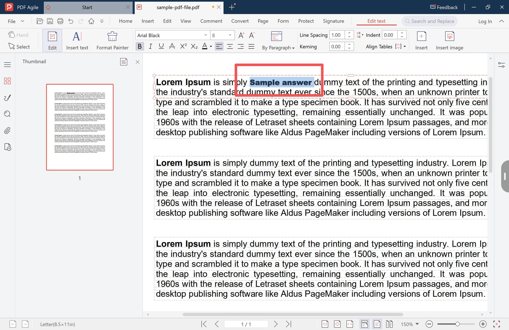
Task: Go to the next page arrow
Action: [276, 324]
